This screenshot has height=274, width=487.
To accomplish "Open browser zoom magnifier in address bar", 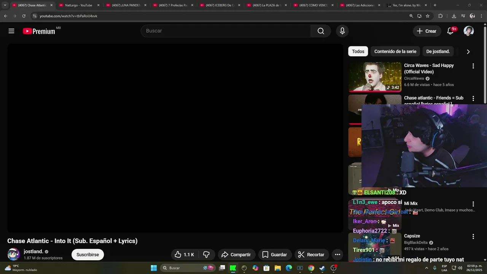I will point(411,16).
